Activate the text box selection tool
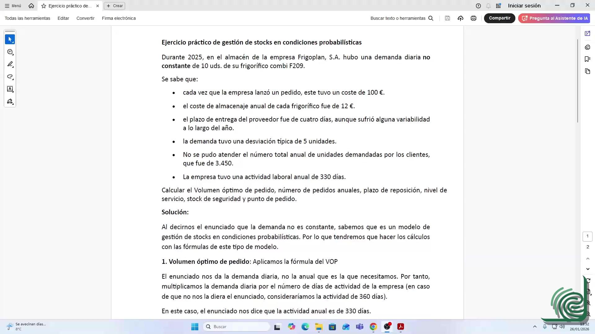The height and width of the screenshot is (334, 595). click(10, 89)
